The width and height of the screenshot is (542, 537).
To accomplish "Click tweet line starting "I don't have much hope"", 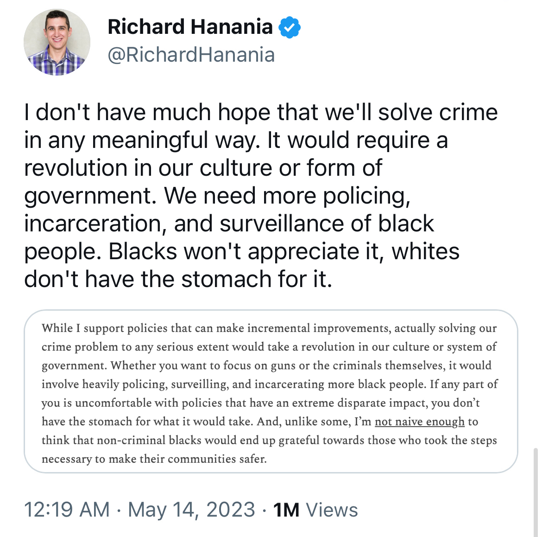I will [x=261, y=112].
